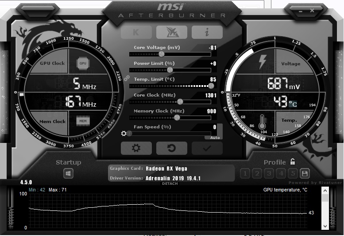The image size is (344, 236).
Task: Click the Core Clock slider handle
Action: [180, 101]
